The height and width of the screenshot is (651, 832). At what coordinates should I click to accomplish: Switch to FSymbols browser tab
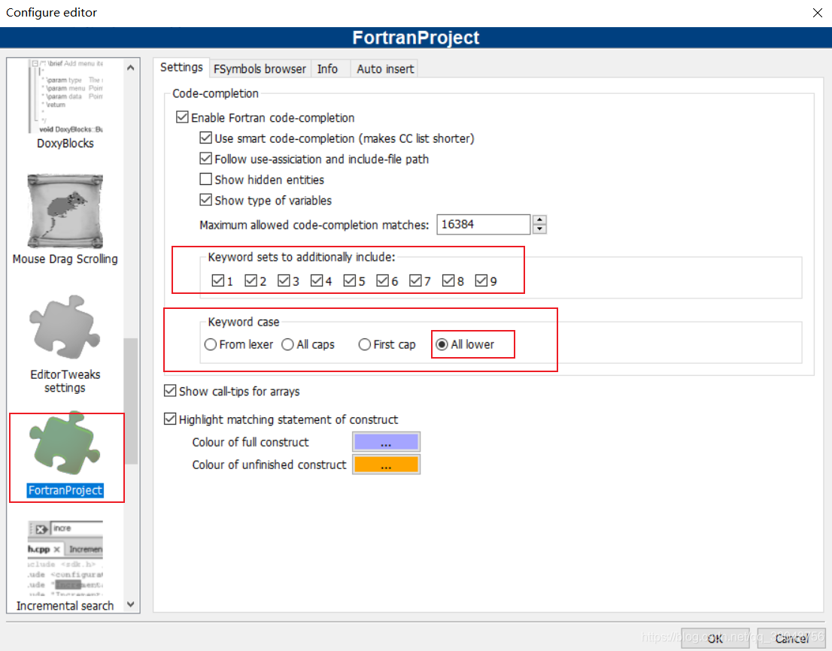260,69
